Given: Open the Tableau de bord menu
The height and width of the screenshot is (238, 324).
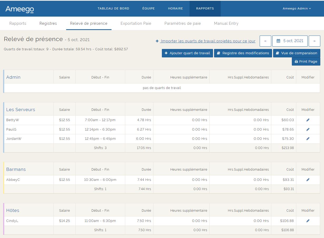Looking at the screenshot, I should pos(113,8).
